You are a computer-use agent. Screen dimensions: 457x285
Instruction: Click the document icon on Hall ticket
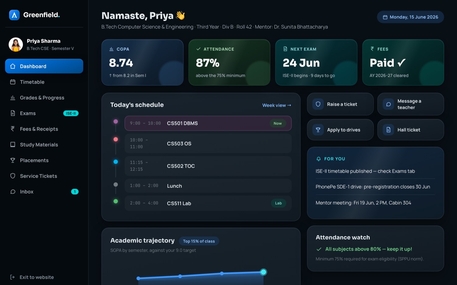click(388, 130)
